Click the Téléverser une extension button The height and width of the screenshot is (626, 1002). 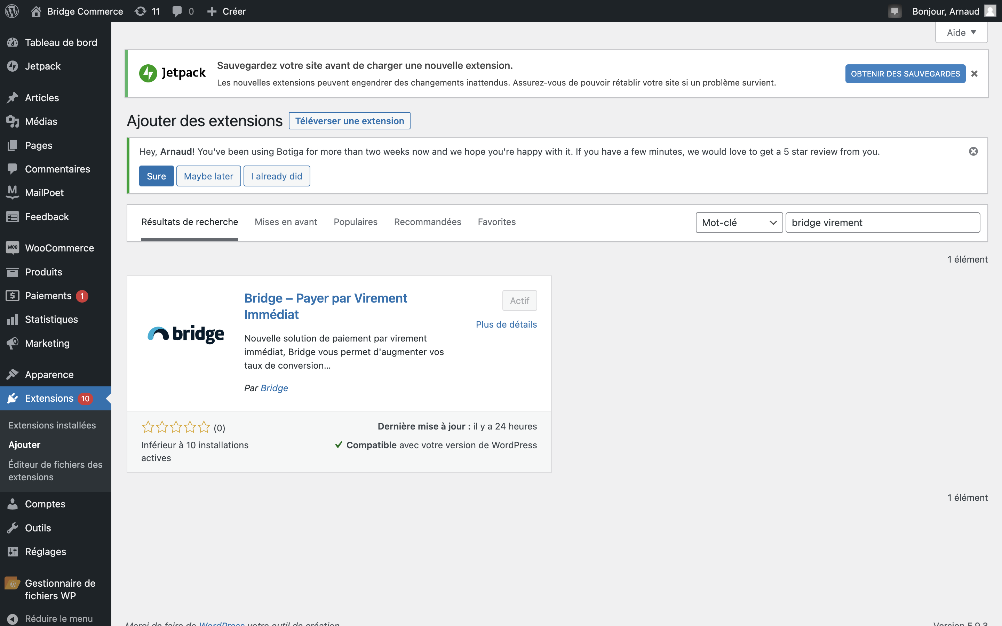point(349,121)
